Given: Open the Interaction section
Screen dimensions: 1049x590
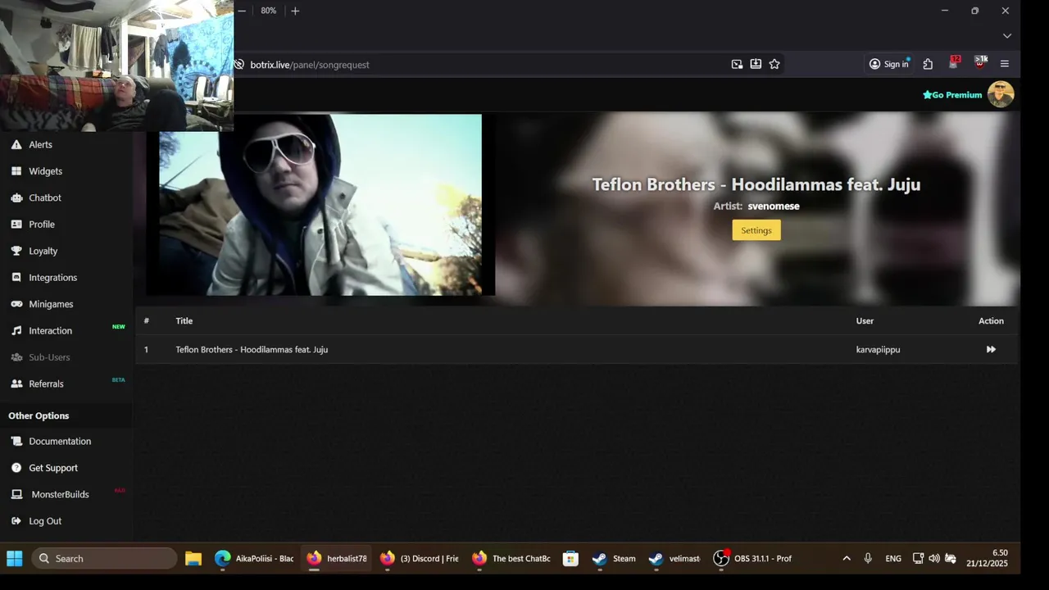Looking at the screenshot, I should tap(50, 331).
